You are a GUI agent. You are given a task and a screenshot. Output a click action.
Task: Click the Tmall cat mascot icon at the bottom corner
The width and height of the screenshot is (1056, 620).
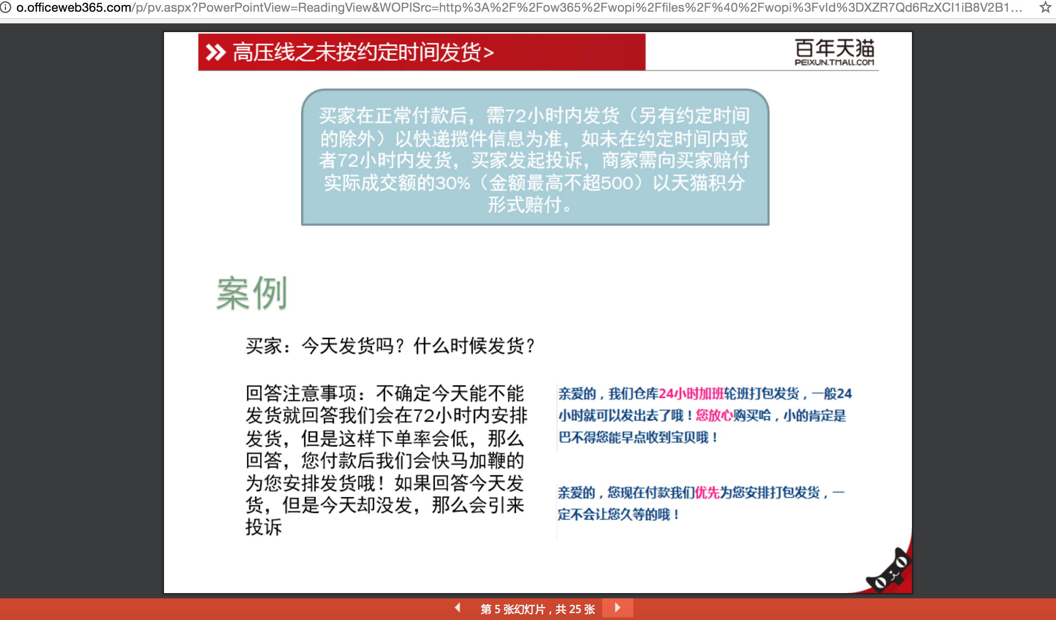(x=889, y=572)
